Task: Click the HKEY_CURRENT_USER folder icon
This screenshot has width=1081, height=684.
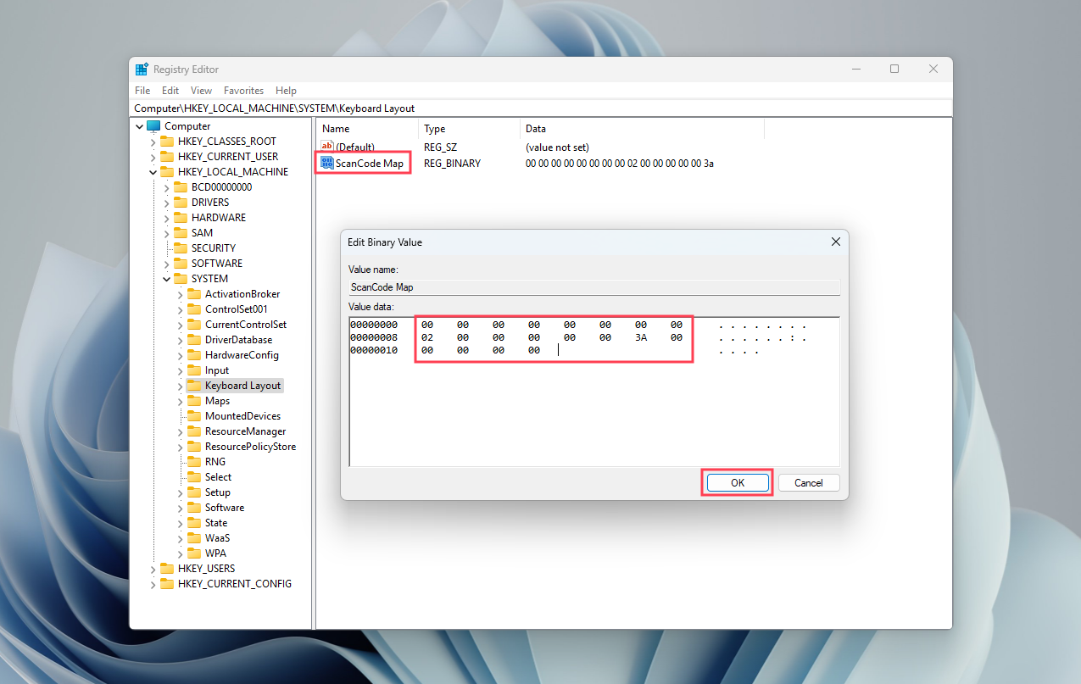Action: pyautogui.click(x=167, y=157)
